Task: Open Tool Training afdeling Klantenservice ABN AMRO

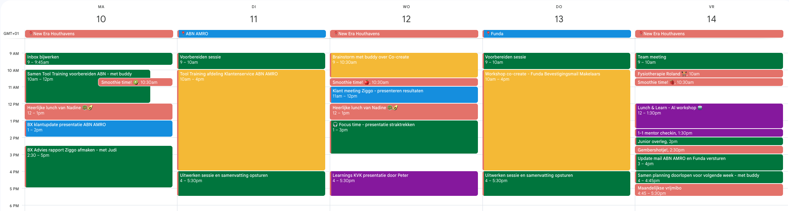Action: coord(251,120)
